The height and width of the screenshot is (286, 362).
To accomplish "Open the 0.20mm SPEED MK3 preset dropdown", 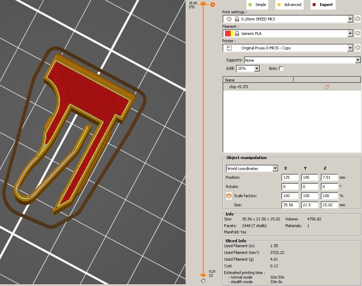I will [x=350, y=19].
